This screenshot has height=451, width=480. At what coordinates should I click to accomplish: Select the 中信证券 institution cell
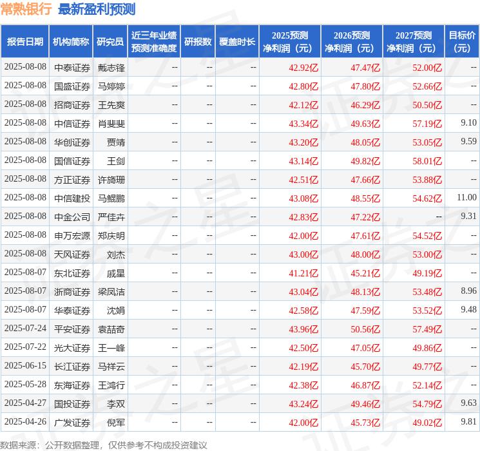[72, 124]
